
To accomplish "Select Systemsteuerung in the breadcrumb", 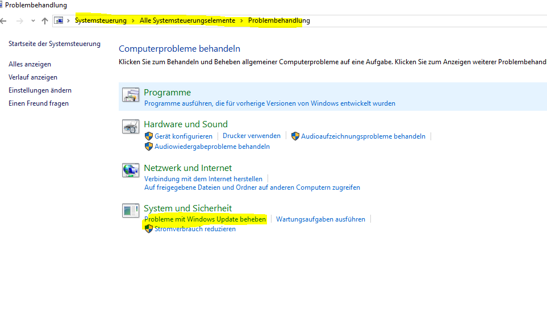I will (101, 20).
